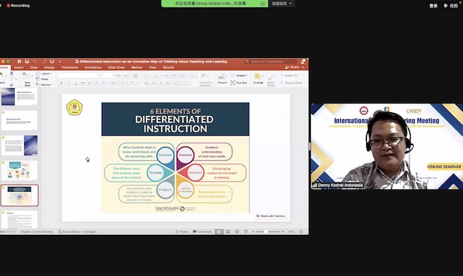463x276 pixels.
Task: Click the Line Spacing icon
Action: pyautogui.click(x=183, y=76)
